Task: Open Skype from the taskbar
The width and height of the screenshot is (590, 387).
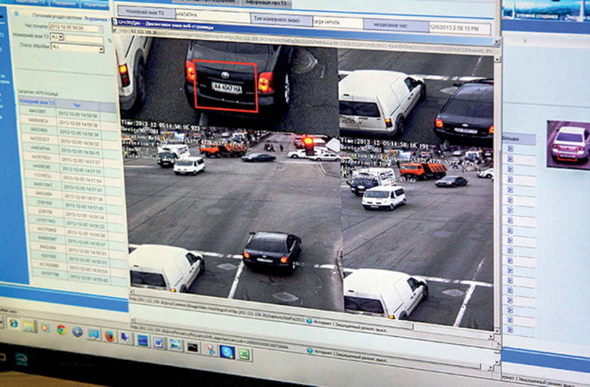Action: point(227,352)
